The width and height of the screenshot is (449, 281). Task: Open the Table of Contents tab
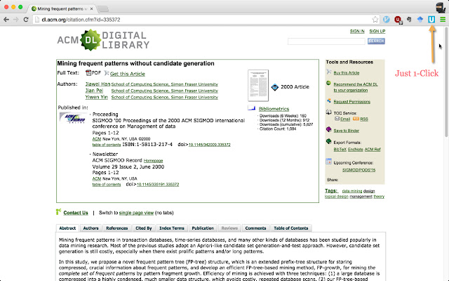(x=291, y=228)
